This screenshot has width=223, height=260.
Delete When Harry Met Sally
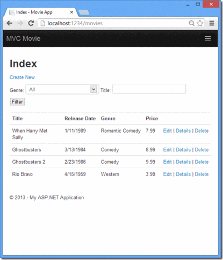coord(202,131)
